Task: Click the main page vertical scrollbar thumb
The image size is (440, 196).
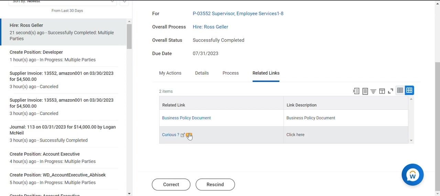Action: [437, 126]
